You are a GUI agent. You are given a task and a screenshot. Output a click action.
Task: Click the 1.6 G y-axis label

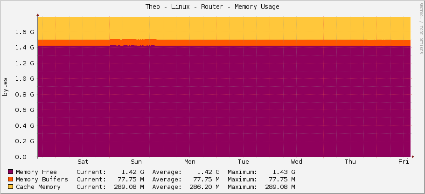click(24, 32)
